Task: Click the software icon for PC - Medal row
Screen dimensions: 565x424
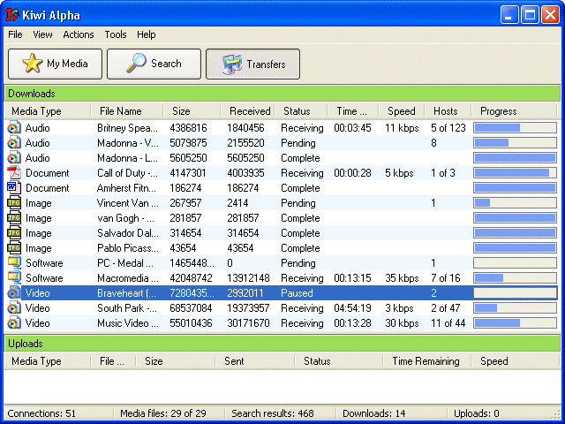Action: 14,263
